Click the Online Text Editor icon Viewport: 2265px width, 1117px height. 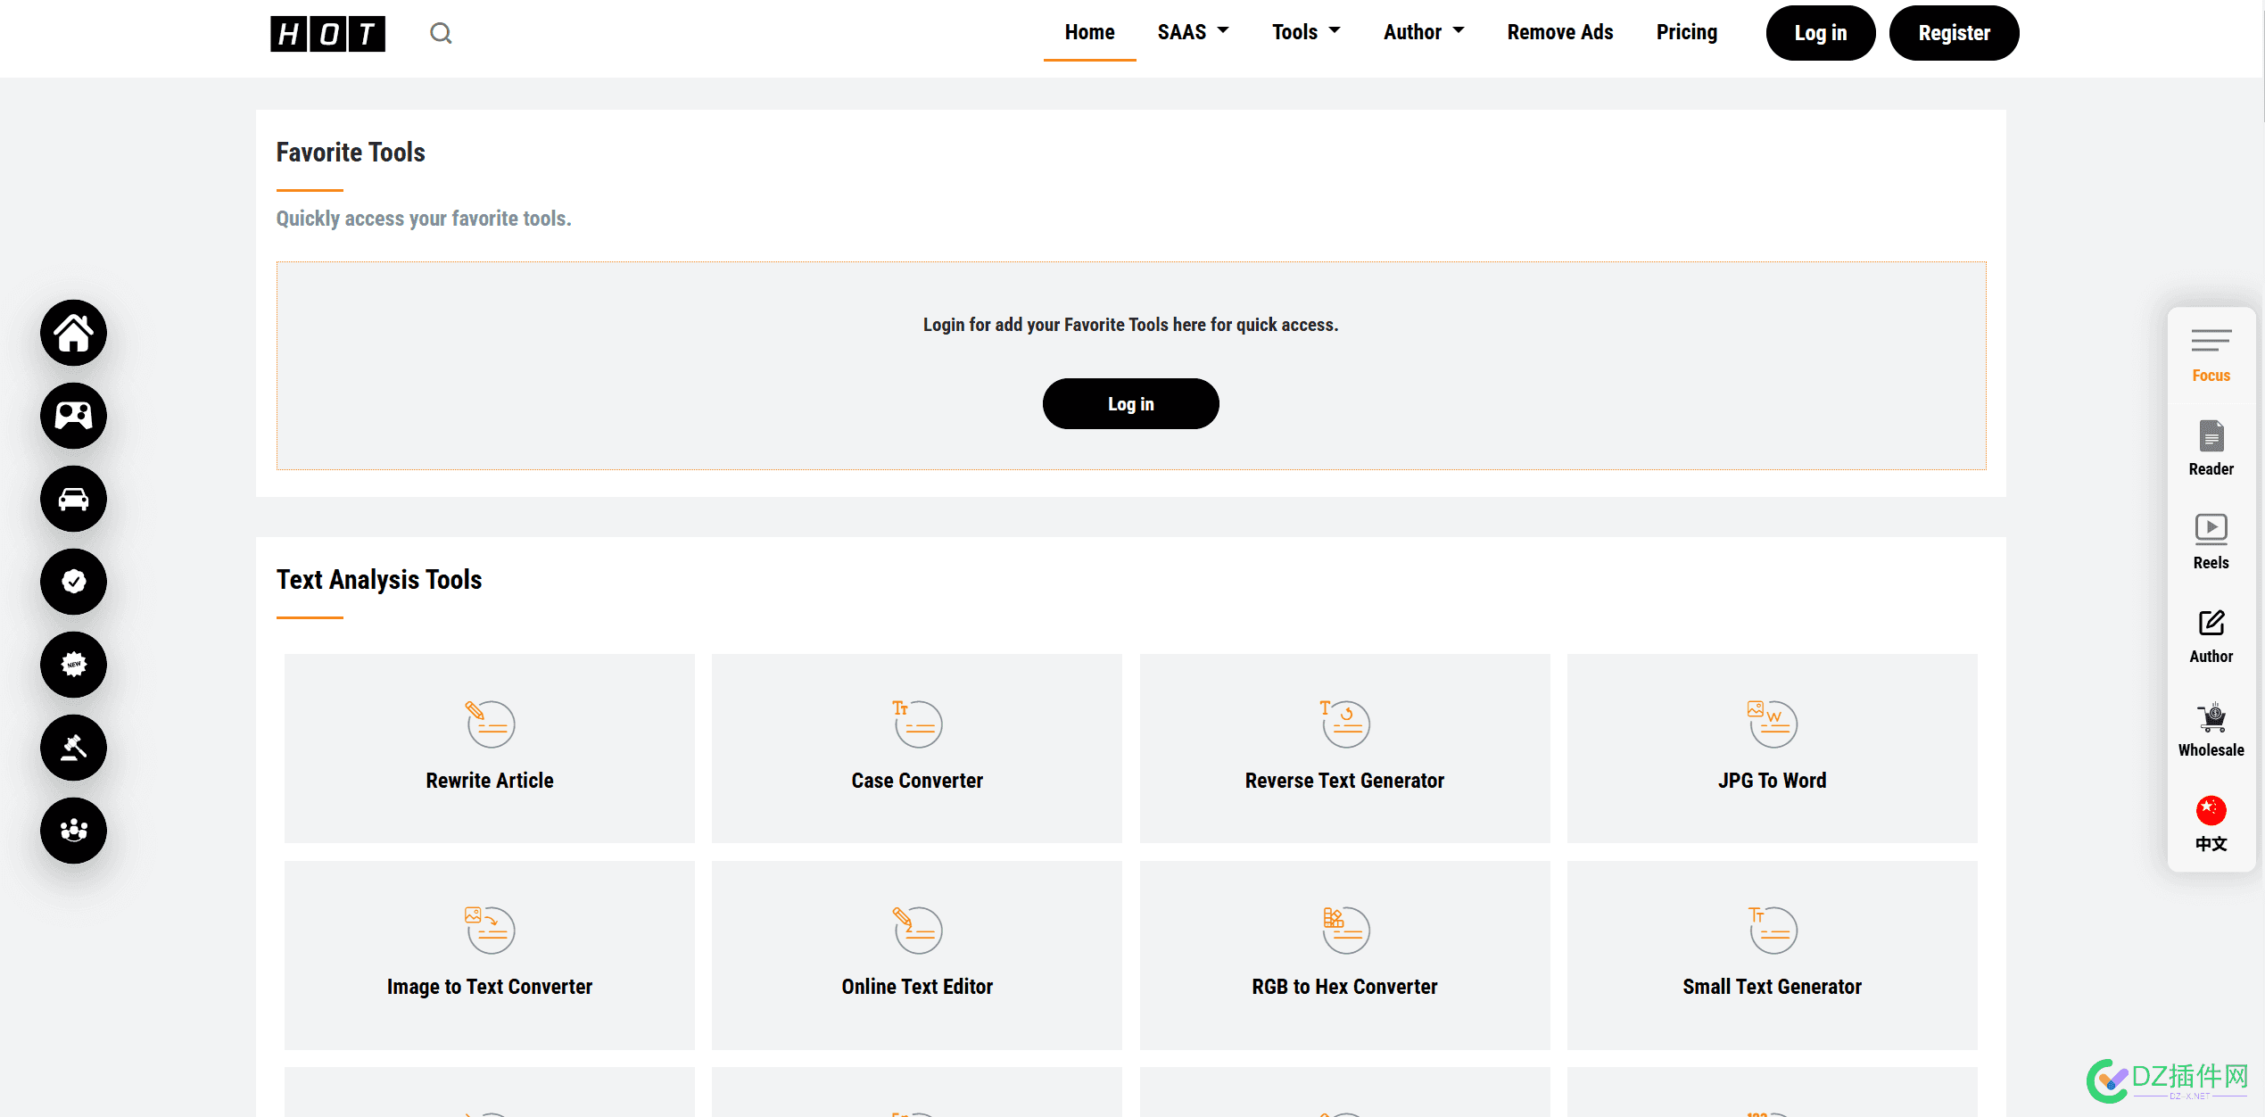pyautogui.click(x=917, y=930)
